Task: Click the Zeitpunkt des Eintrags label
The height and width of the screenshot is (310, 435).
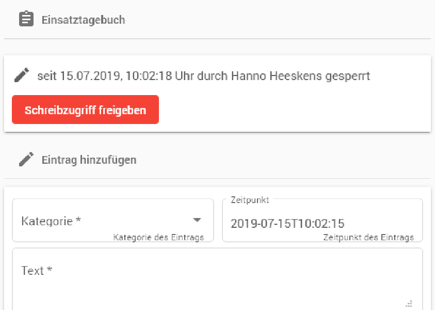Action: [x=369, y=238]
